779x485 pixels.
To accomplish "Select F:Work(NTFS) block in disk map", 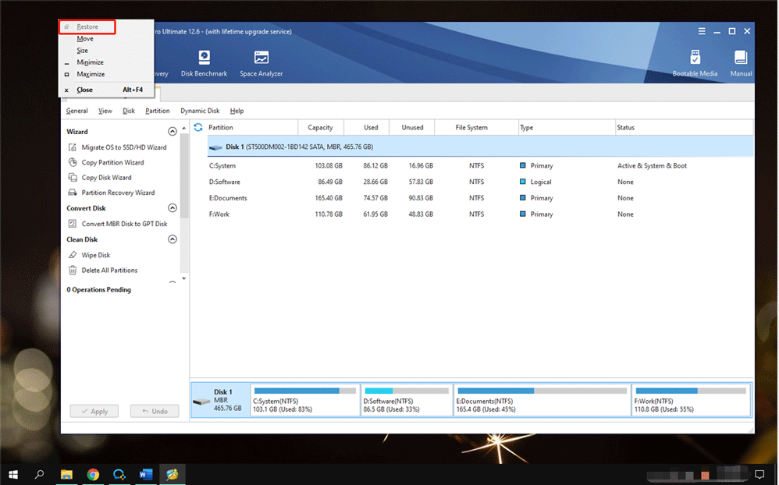I will point(691,399).
